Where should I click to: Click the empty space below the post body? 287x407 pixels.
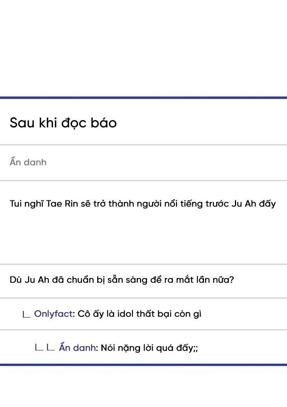(143, 237)
